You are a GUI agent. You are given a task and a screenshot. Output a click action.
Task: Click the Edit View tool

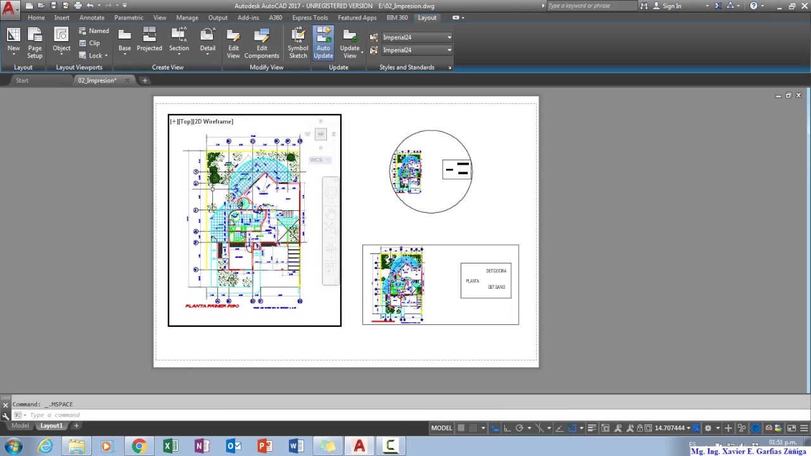[233, 43]
